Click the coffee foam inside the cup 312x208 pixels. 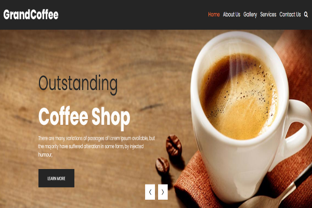pyautogui.click(x=239, y=97)
